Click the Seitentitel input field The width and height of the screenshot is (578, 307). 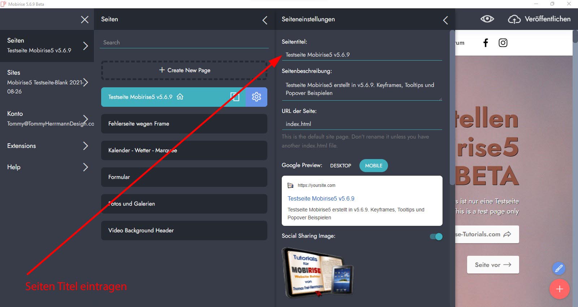(361, 55)
